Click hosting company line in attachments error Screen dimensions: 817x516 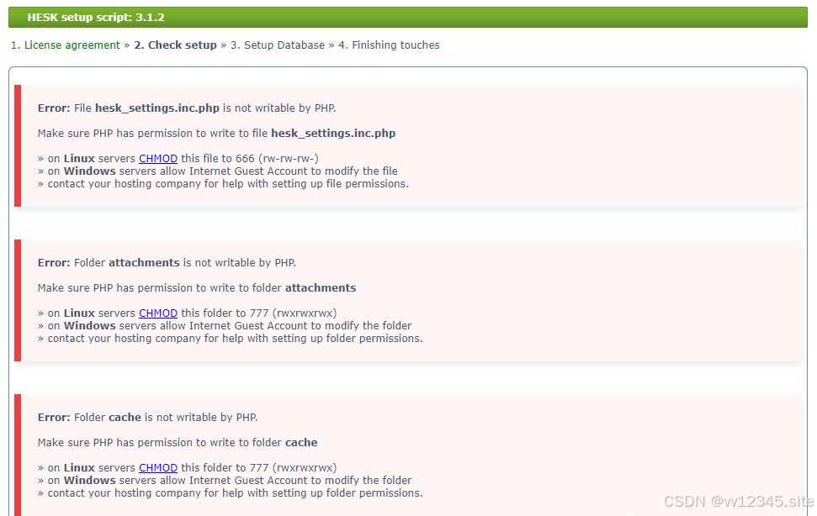230,338
